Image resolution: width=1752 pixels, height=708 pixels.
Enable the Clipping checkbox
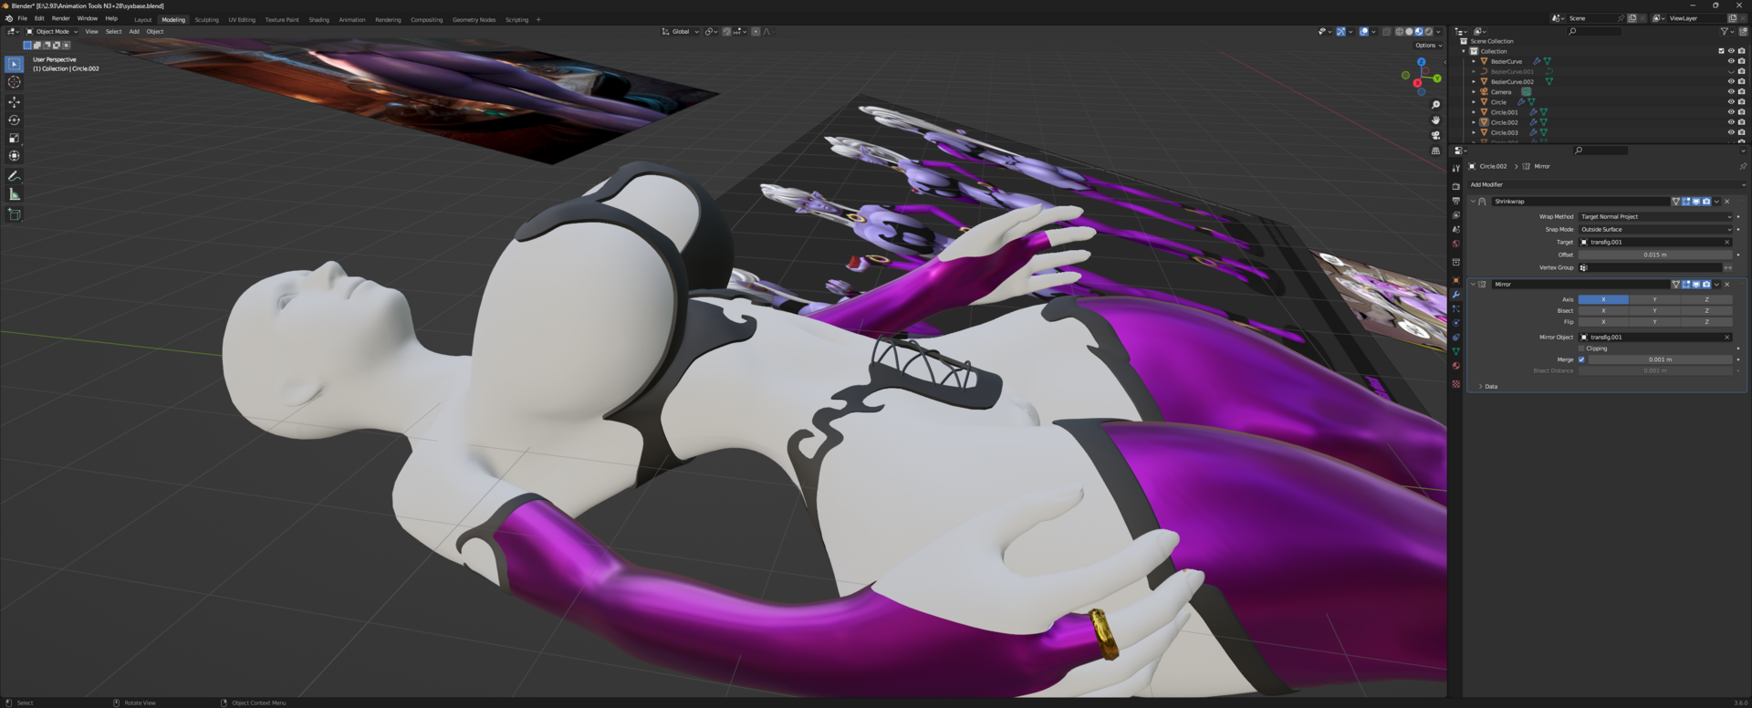pyautogui.click(x=1582, y=349)
